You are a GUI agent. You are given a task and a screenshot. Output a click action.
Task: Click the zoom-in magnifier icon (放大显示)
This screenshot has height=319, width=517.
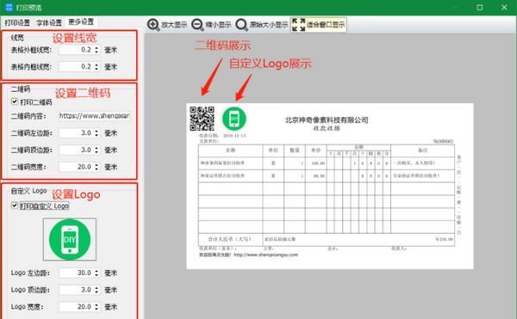point(153,25)
